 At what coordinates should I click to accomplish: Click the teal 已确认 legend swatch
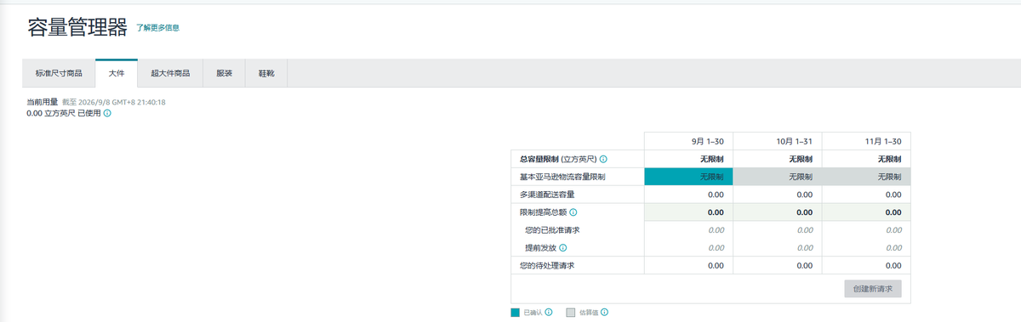[x=515, y=312]
